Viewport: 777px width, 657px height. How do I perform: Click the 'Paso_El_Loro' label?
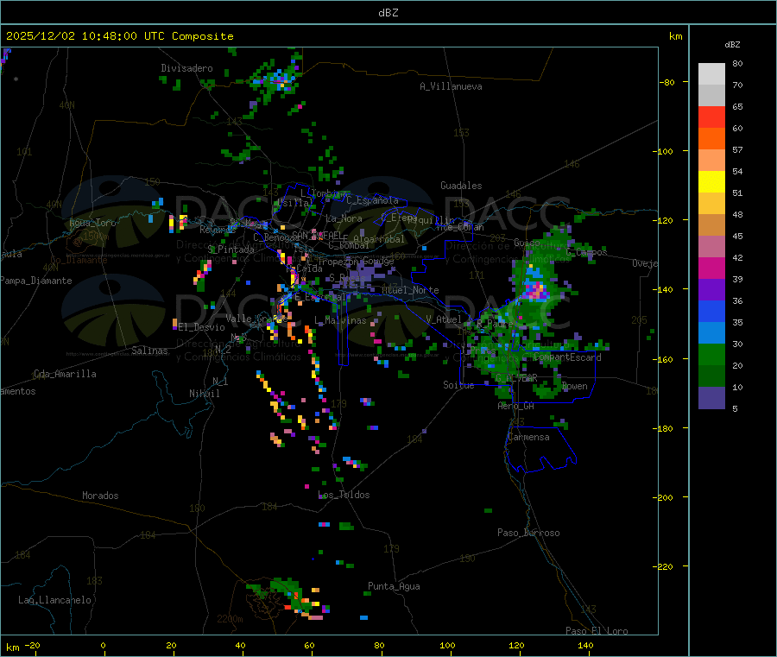point(597,631)
